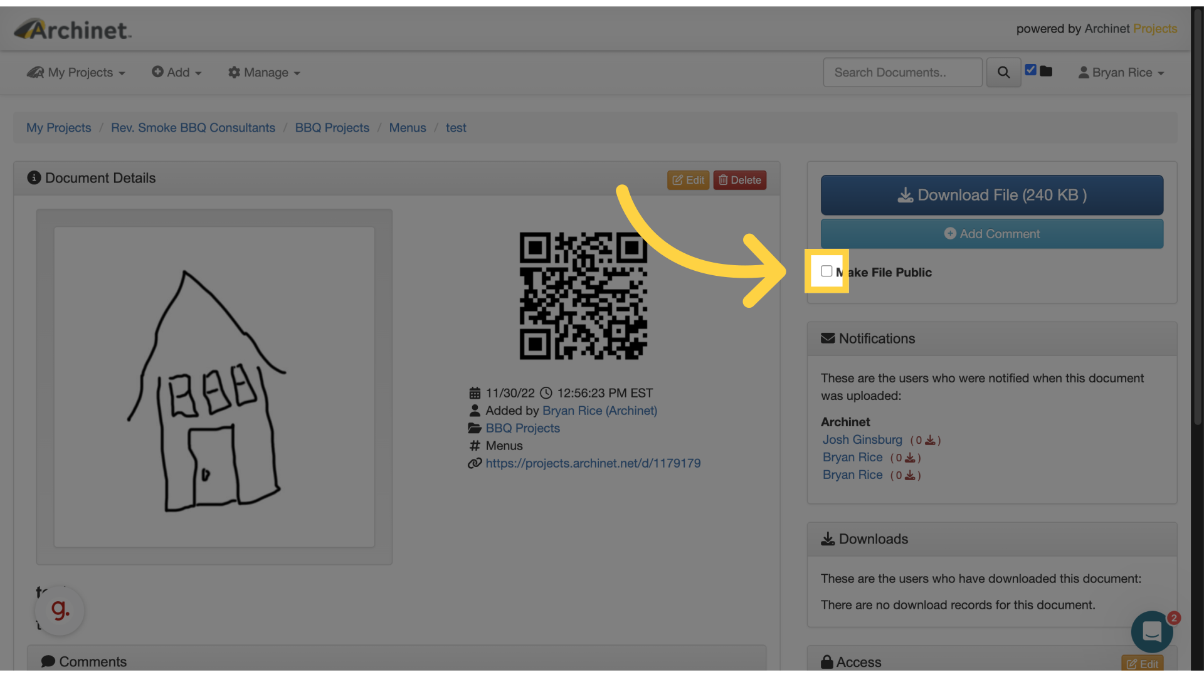Click the QR code image
Viewport: 1204px width, 677px height.
coord(583,296)
